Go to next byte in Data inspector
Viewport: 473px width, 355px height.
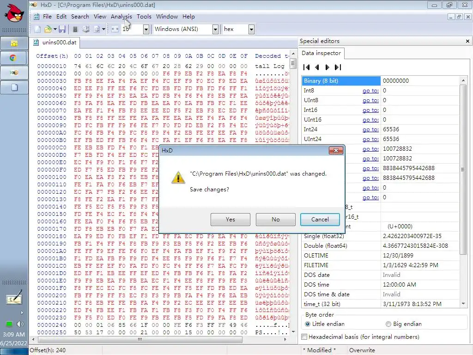(327, 67)
